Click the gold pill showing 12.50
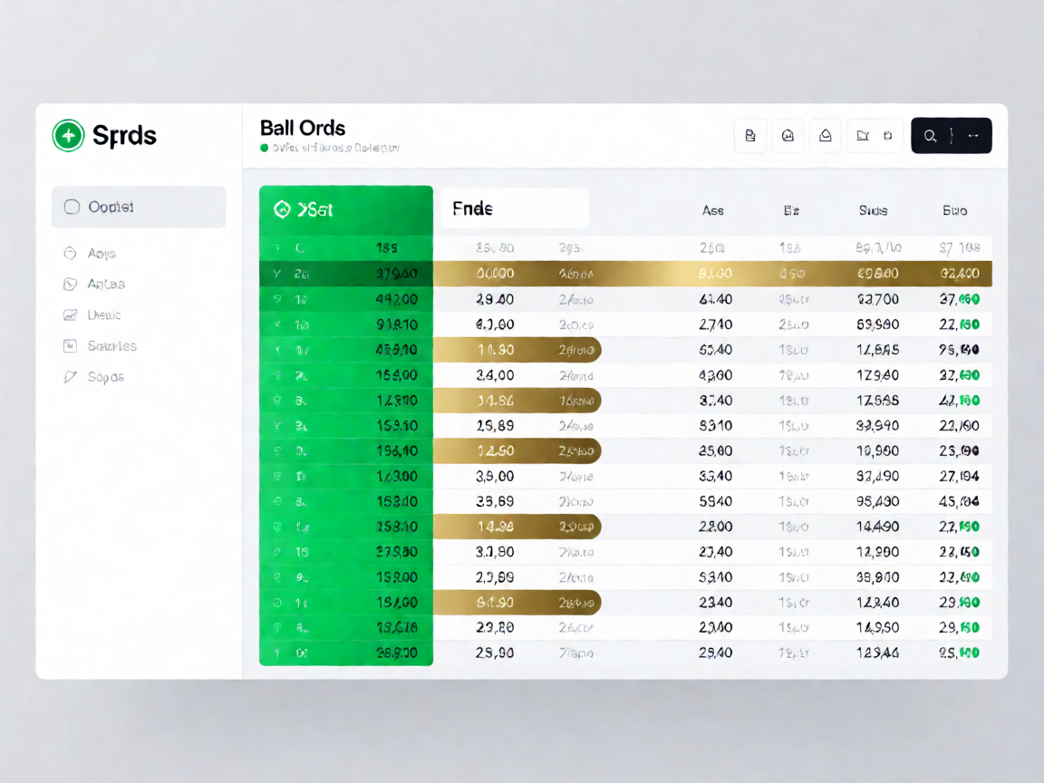Viewport: 1044px width, 783px height. (517, 450)
